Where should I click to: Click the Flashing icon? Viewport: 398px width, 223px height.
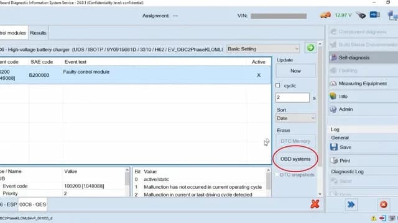tap(333, 70)
